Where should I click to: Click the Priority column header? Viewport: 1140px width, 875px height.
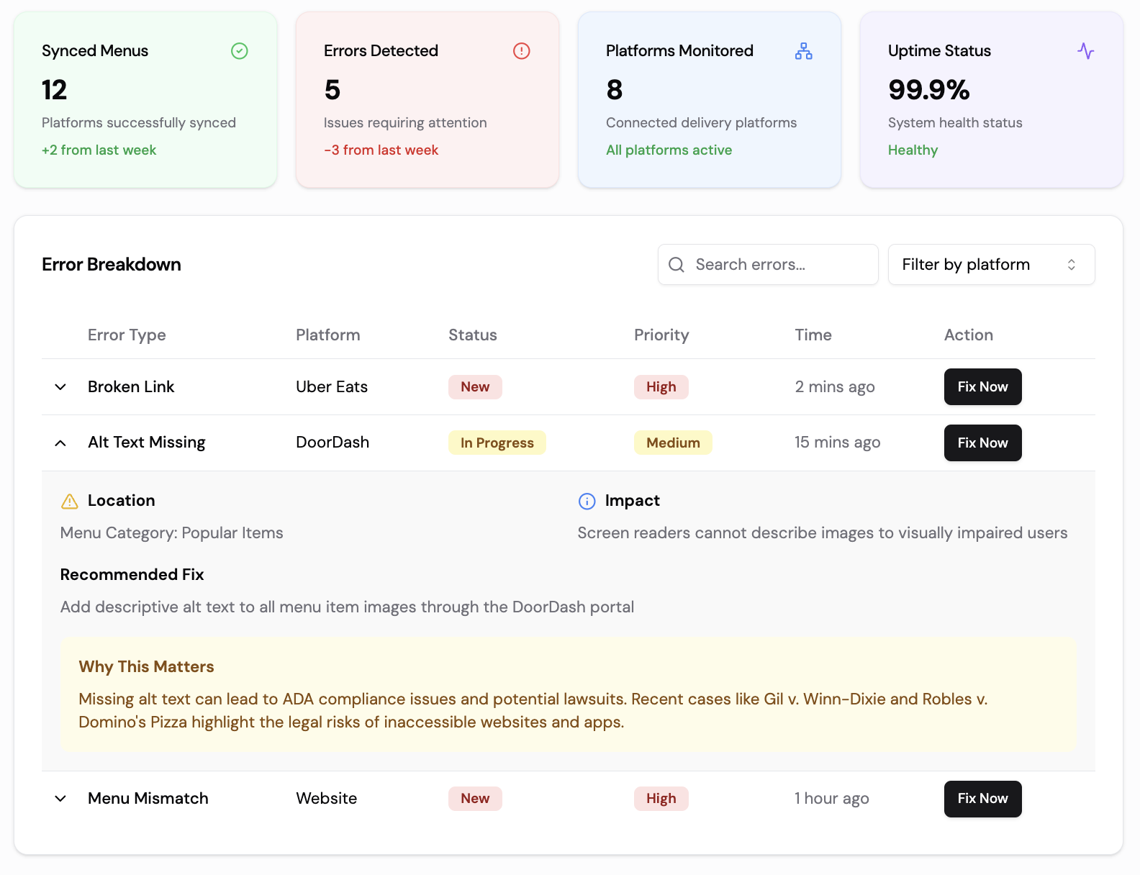coord(661,335)
